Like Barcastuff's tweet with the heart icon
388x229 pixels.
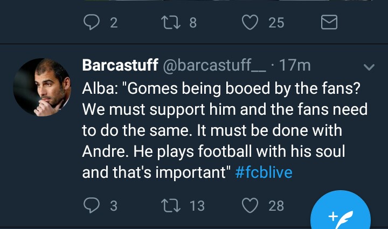pos(250,205)
